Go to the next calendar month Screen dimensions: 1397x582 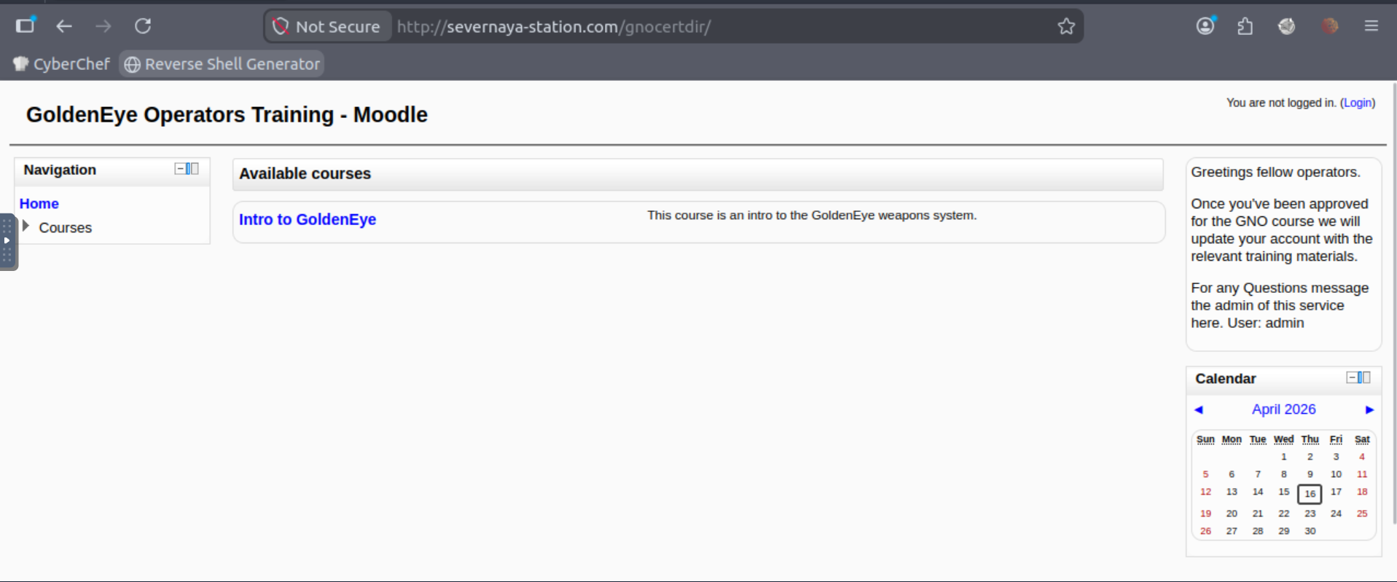tap(1369, 409)
